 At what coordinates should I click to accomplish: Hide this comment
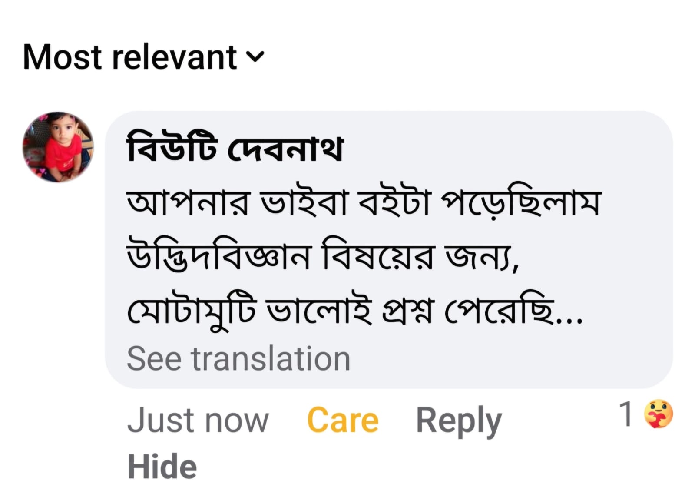point(162,467)
